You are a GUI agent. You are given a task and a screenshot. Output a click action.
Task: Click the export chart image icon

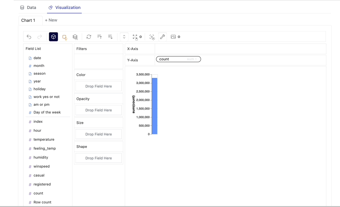click(x=173, y=37)
